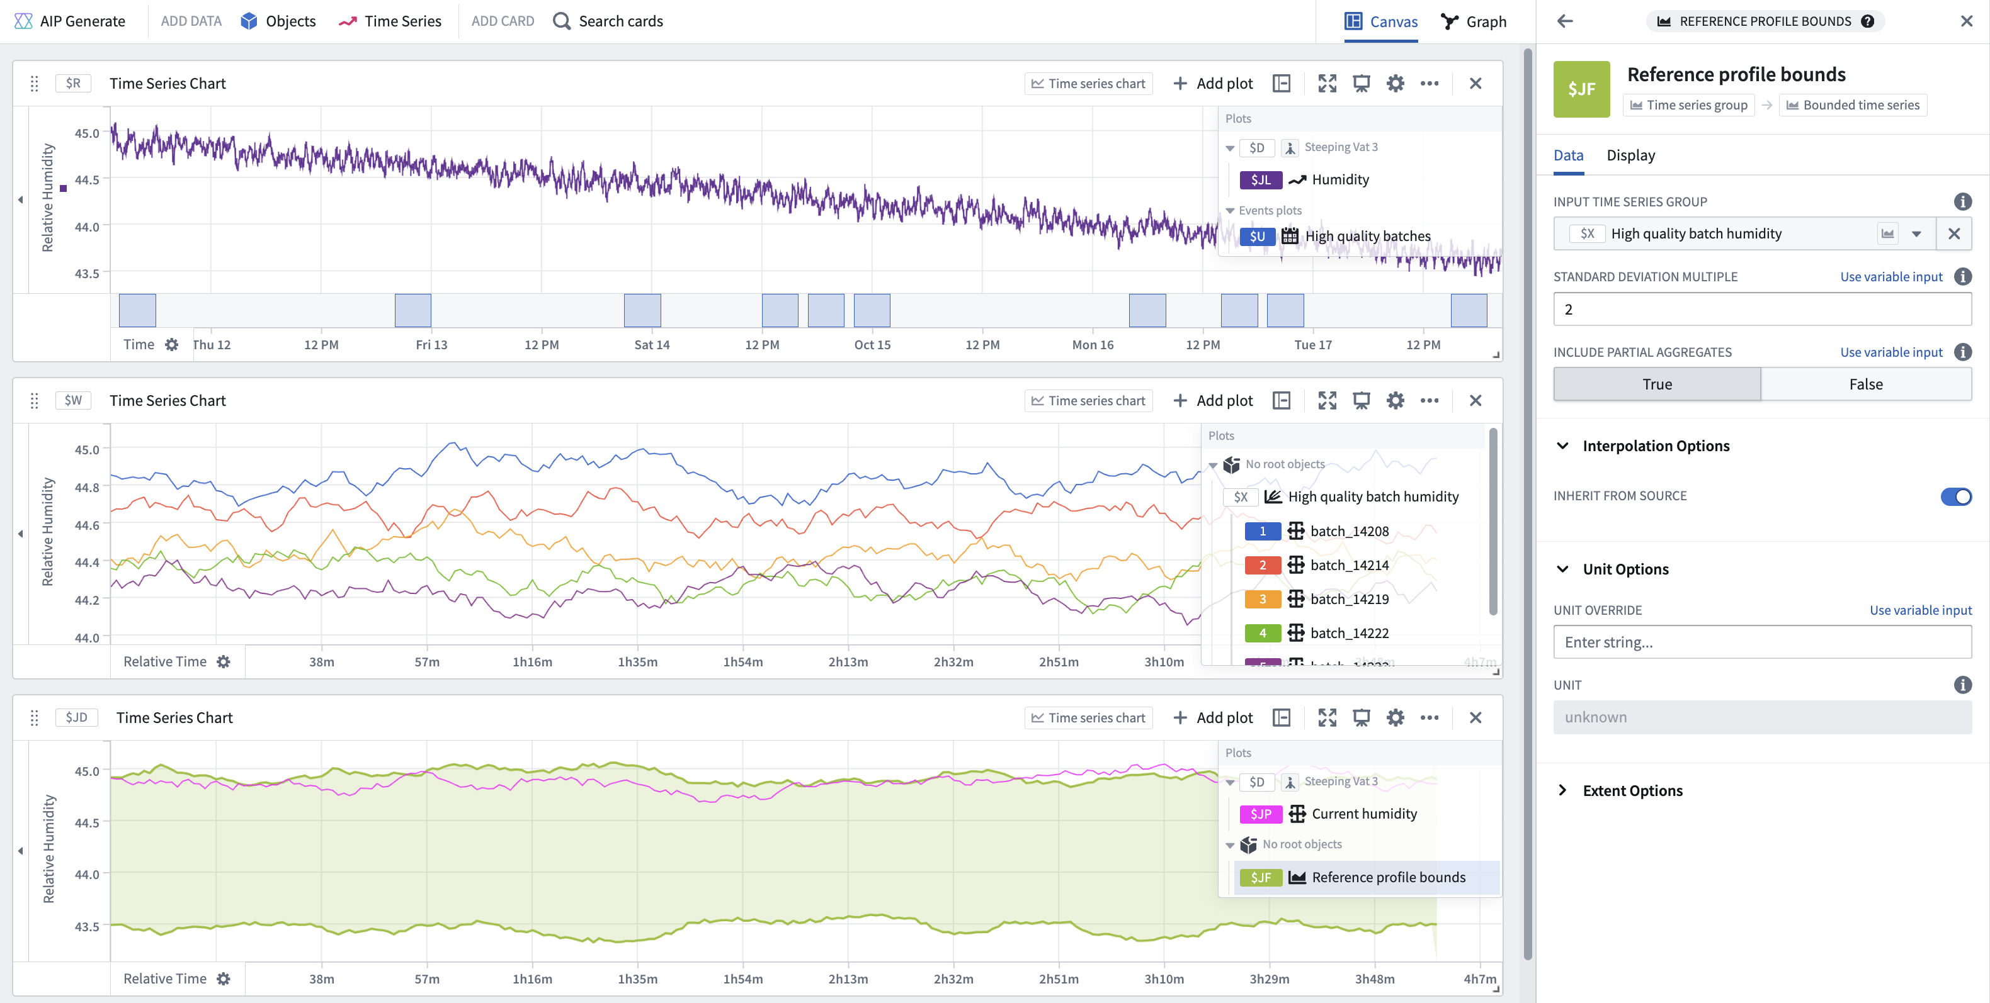
Task: Toggle the legend panel on $R chart
Action: (1282, 84)
